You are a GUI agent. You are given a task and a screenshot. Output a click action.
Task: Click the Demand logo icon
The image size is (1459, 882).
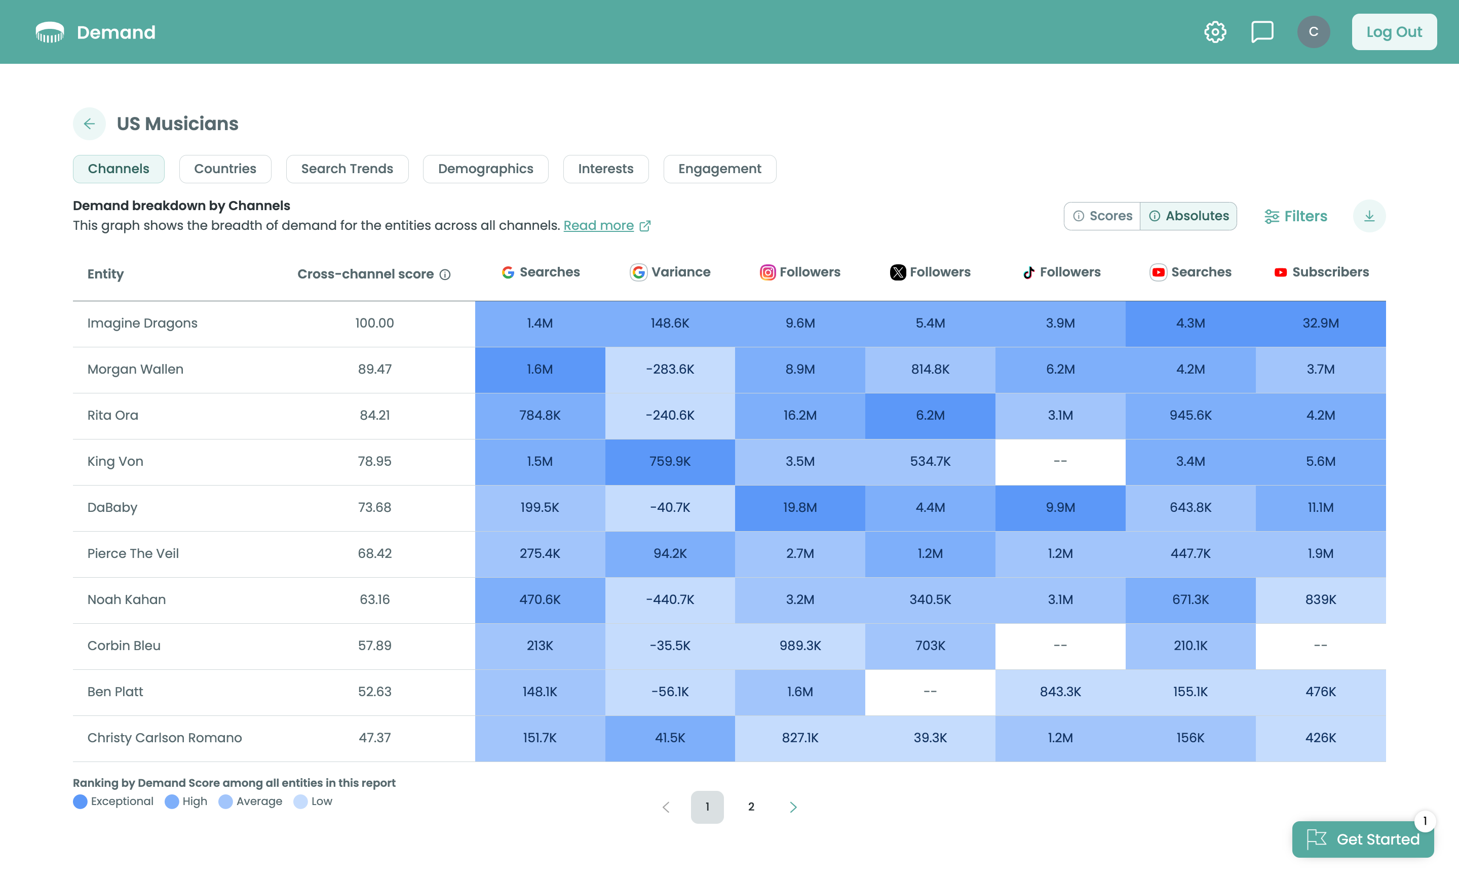(50, 32)
